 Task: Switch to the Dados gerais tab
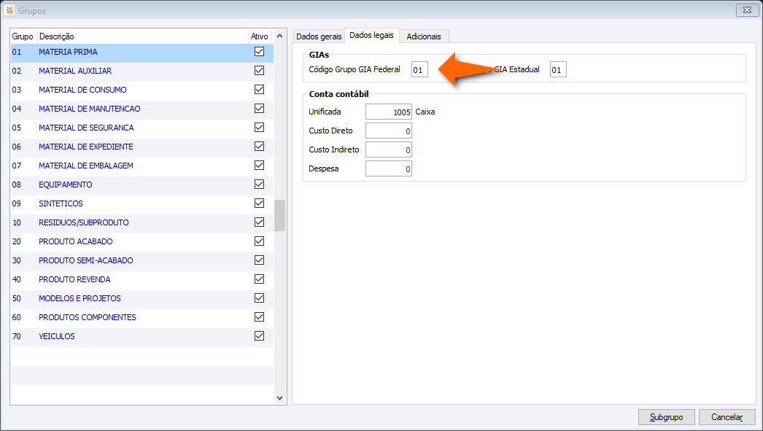pos(319,36)
